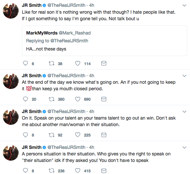Open the more-options chevron on 'At the end of the day' tweet
Image resolution: width=190 pixels, height=174 pixels.
(184, 76)
